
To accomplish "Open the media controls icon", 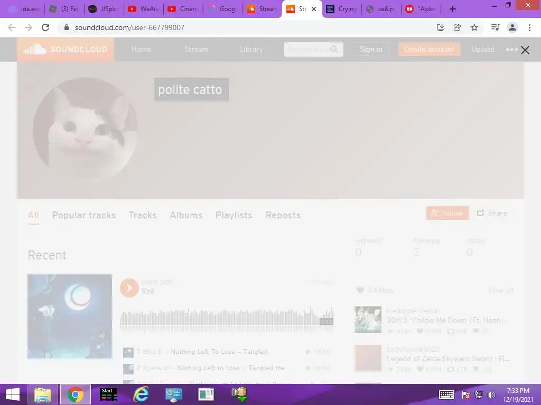I will (495, 27).
